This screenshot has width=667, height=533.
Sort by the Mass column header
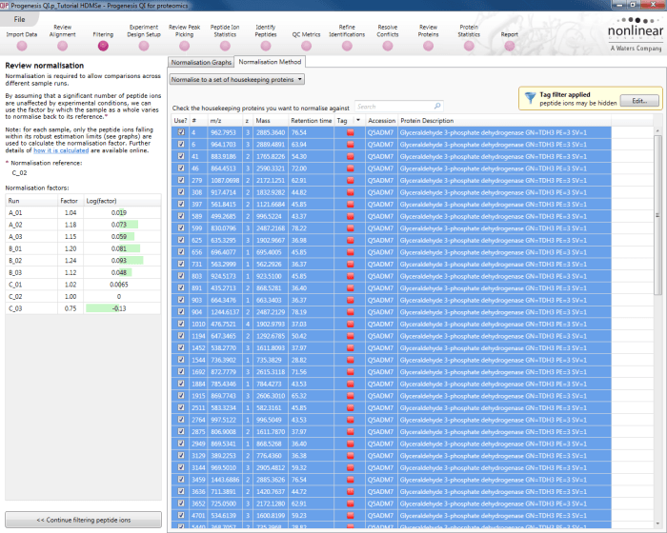271,120
